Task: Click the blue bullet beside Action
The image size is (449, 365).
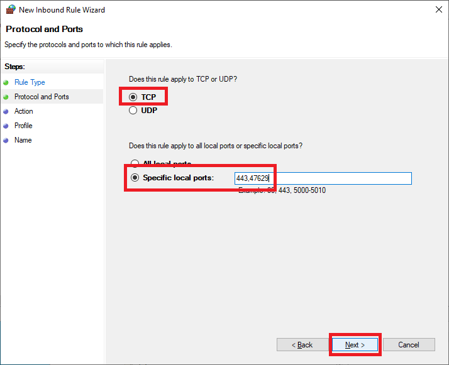Action: coord(6,111)
